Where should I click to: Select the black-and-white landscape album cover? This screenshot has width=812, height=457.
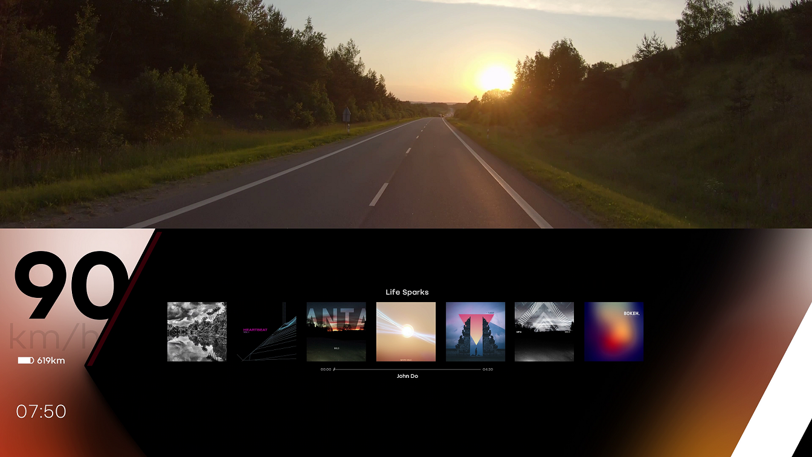(x=197, y=332)
